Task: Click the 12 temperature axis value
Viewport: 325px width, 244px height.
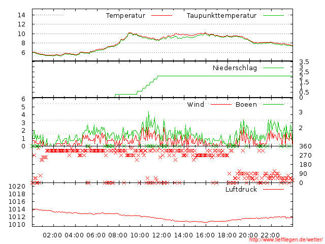Action: pos(21,24)
